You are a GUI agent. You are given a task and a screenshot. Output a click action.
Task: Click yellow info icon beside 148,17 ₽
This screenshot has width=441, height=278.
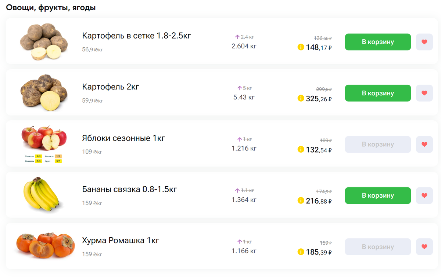301,47
